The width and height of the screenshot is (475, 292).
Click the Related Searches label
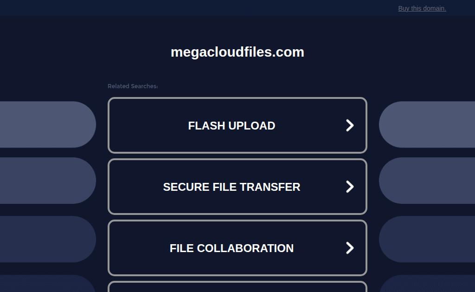[133, 86]
